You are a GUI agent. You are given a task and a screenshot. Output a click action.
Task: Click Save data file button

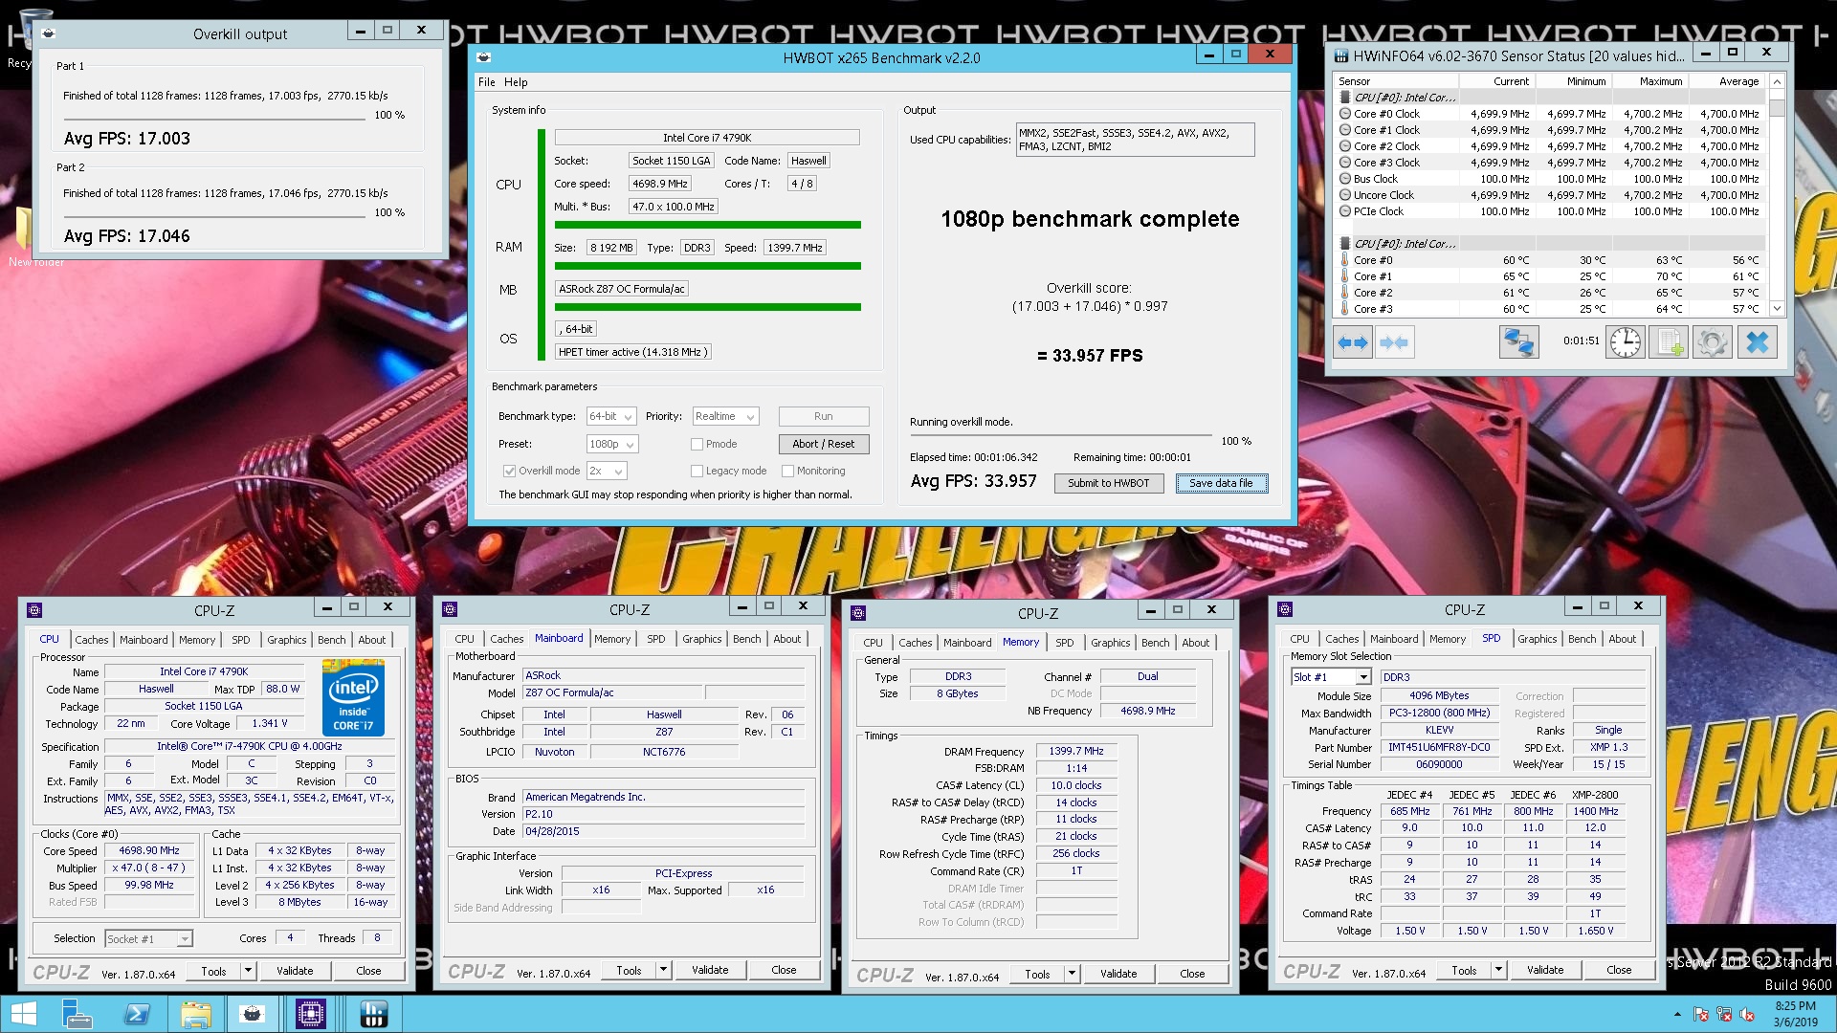point(1221,483)
